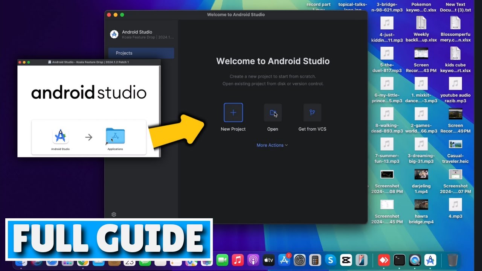Screen dimensions: 482x271
Task: Click the '2-games-world...66.mp3' file label
Action: point(421,128)
